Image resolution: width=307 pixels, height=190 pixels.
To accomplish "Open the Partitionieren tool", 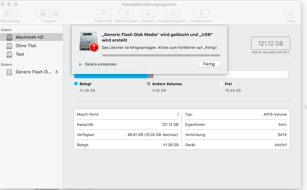I will pyautogui.click(x=127, y=14).
